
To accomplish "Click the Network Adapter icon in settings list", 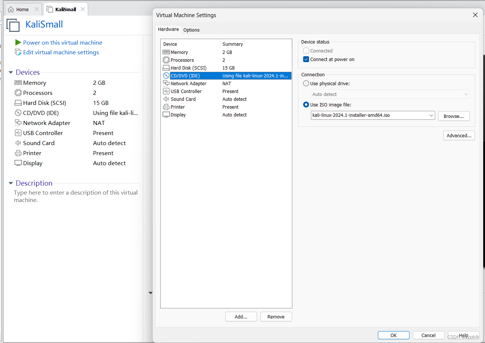I will tap(166, 84).
